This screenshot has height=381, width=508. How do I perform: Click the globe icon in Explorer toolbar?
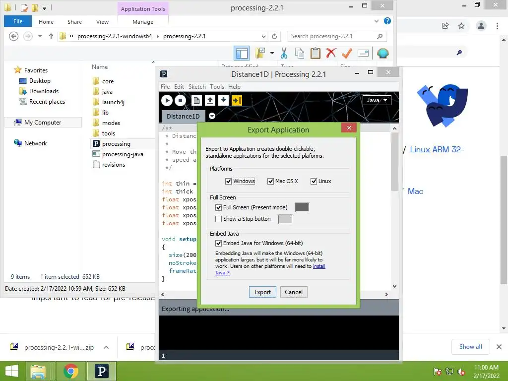pos(382,53)
